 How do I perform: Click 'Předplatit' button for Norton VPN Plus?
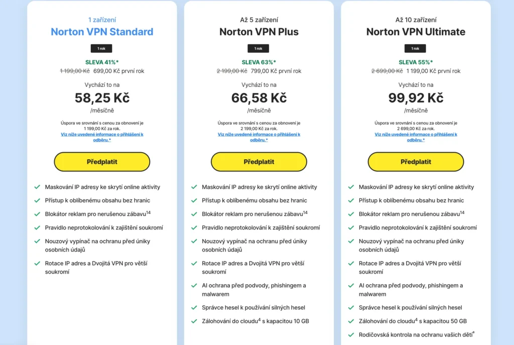(259, 162)
